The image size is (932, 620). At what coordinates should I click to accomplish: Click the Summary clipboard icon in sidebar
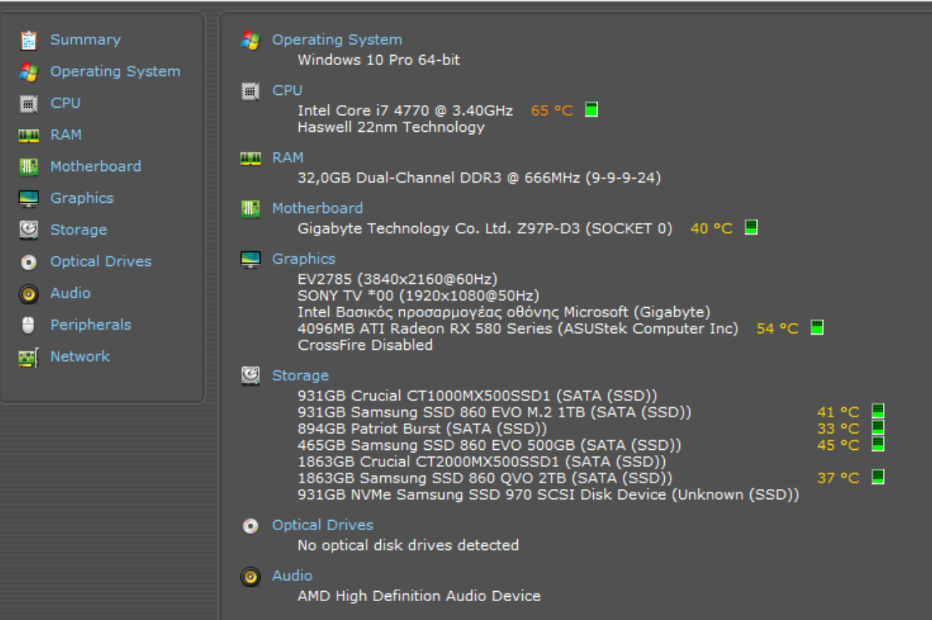pyautogui.click(x=29, y=40)
